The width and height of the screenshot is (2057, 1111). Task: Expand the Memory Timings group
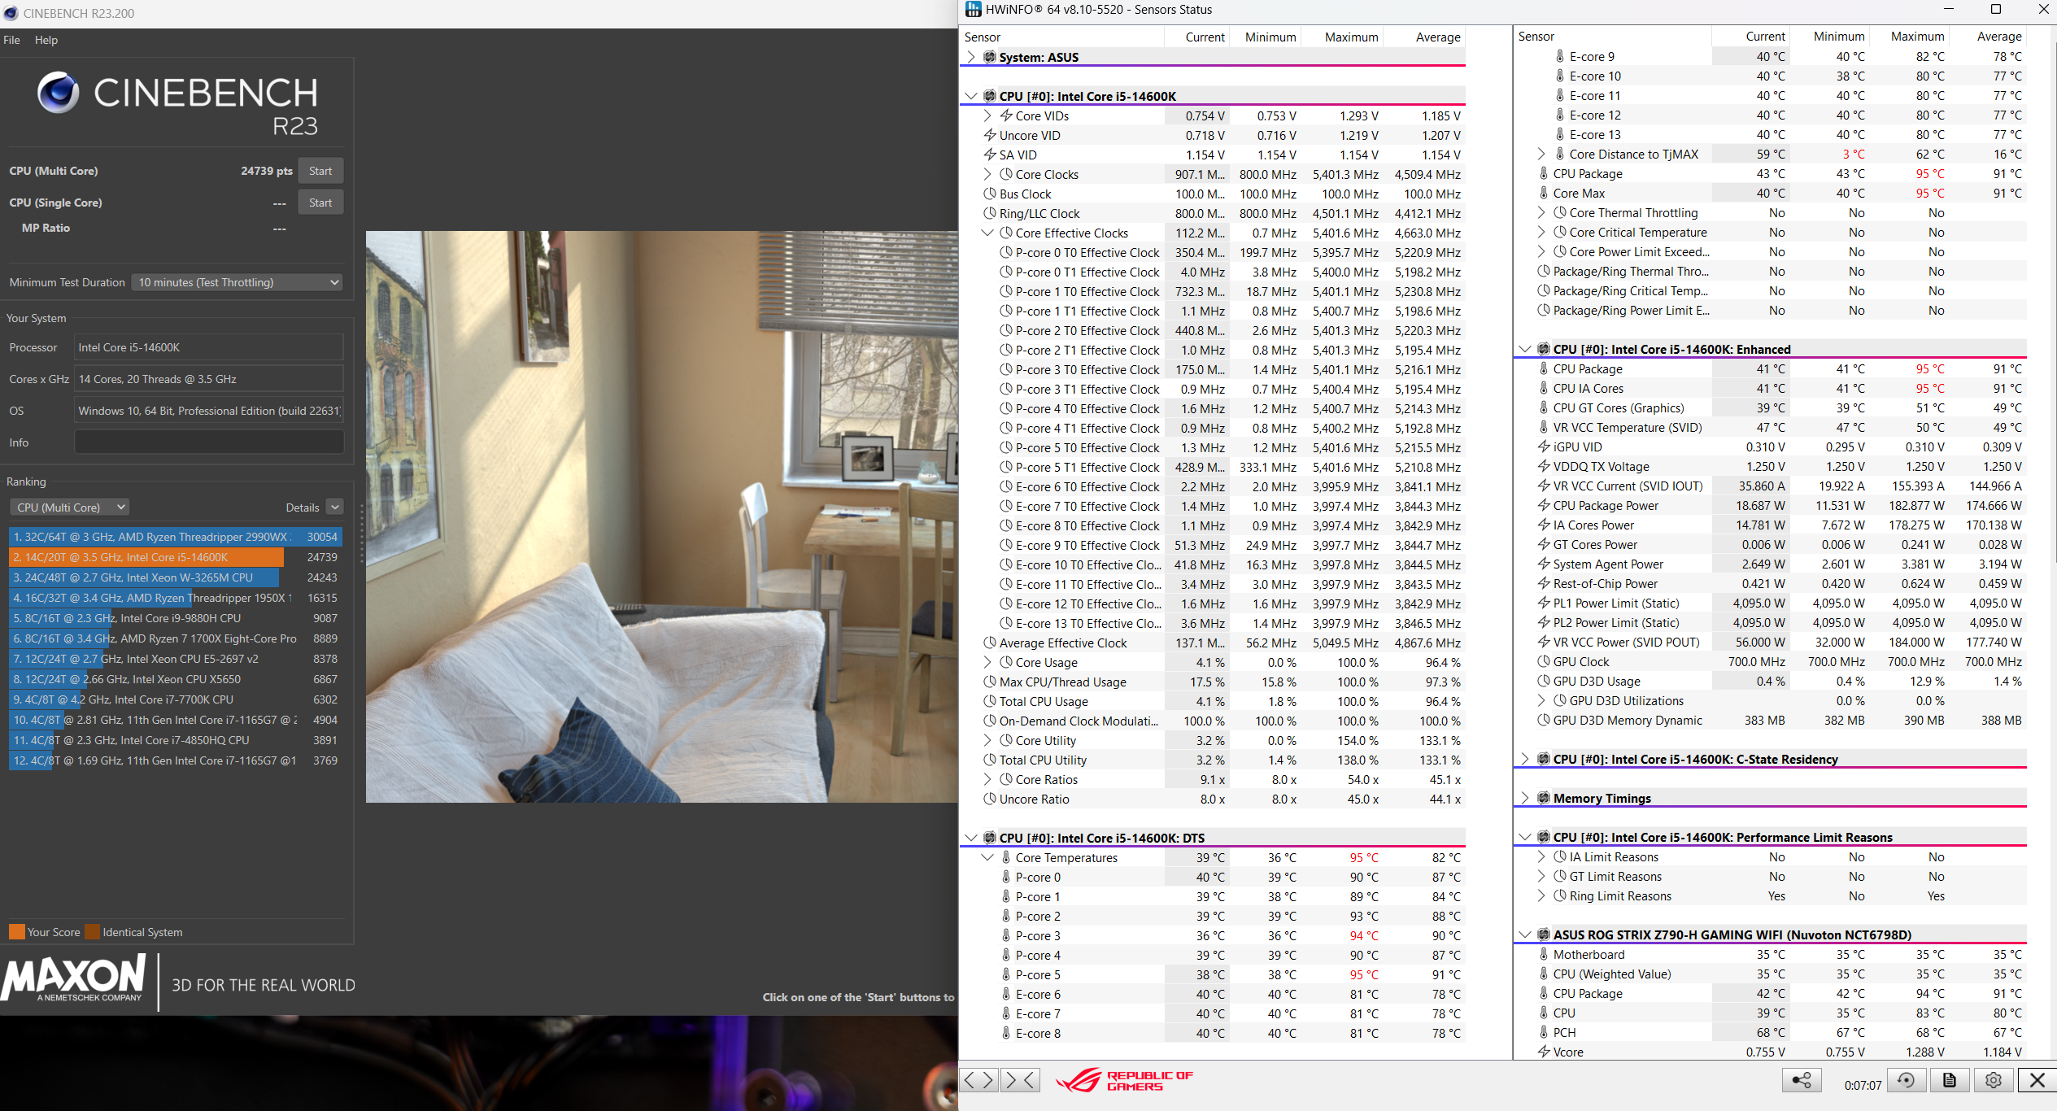1525,798
